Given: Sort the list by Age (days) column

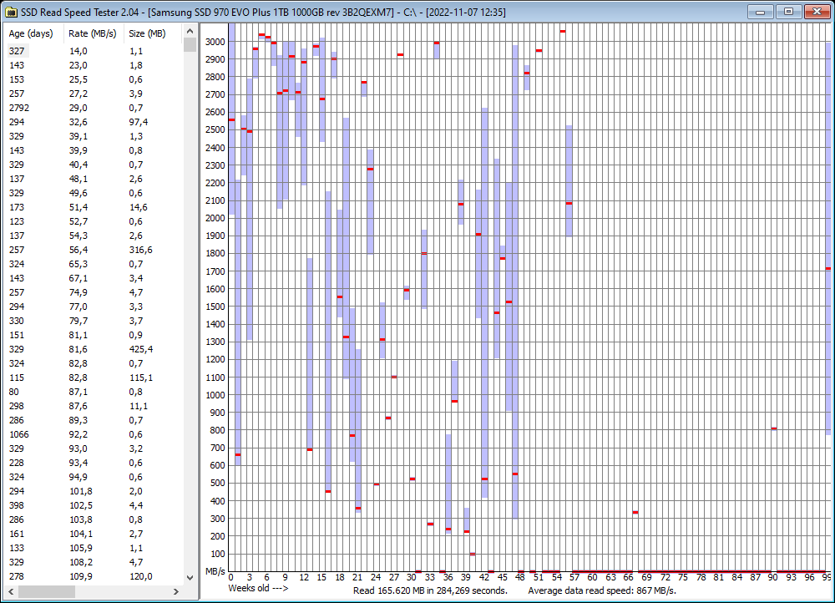Looking at the screenshot, I should (32, 33).
